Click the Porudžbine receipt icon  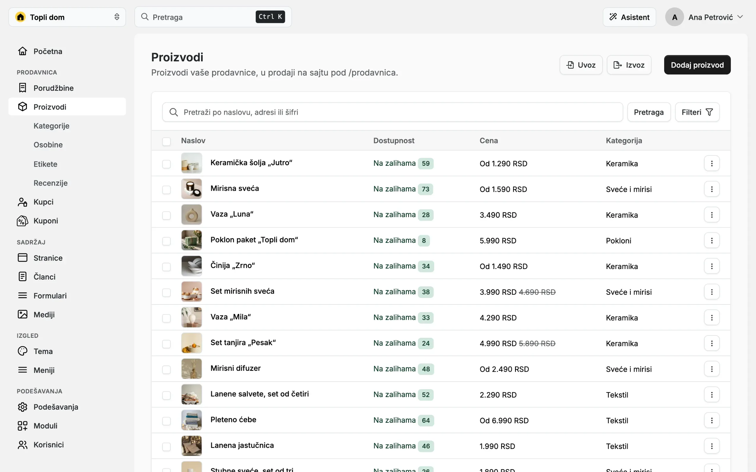point(22,88)
